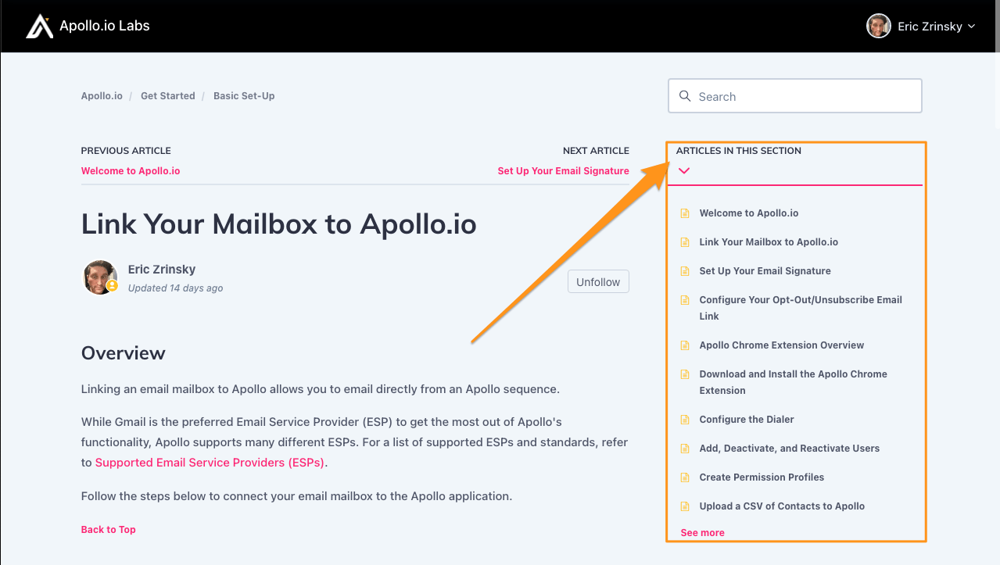Click document icon beside Welcome to Apollo.io
The width and height of the screenshot is (1000, 565).
coord(685,213)
